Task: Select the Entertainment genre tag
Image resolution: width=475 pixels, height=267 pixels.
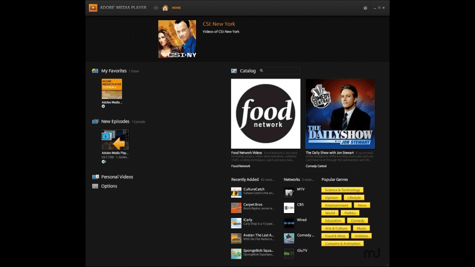Action: (336, 205)
